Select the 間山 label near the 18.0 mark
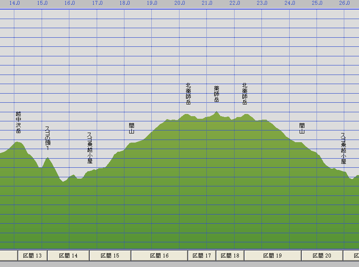Viewport: 359px width, 267px height. coord(131,128)
